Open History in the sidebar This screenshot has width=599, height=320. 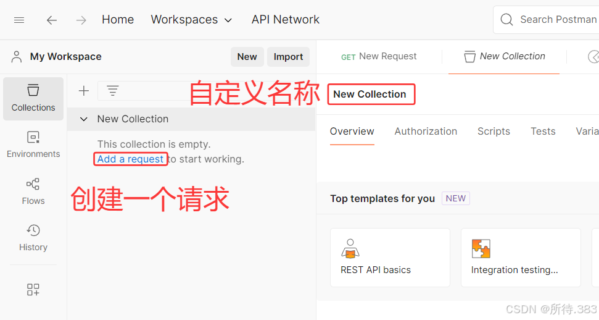click(33, 238)
